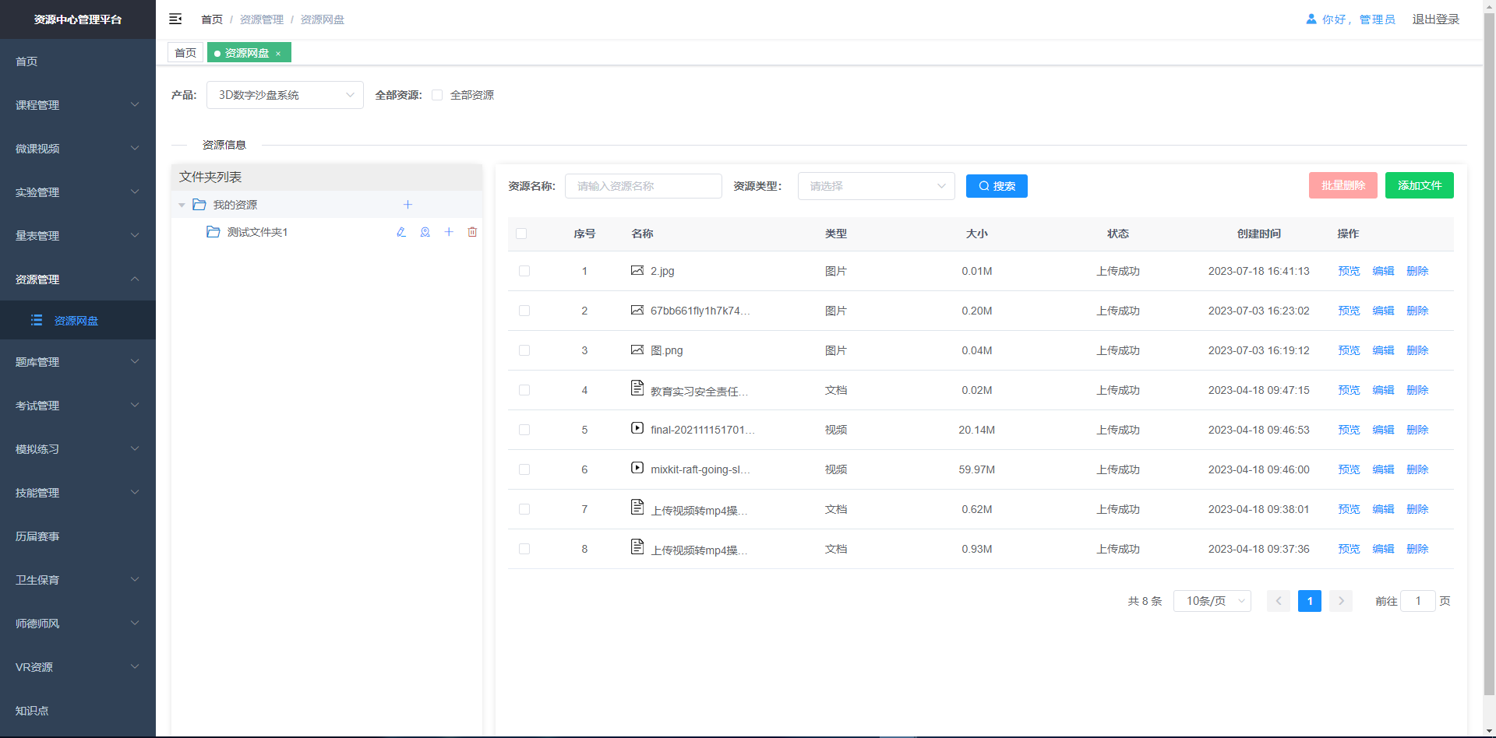This screenshot has height=738, width=1496.
Task: Click video icon of mixkit-raft-going-sl
Action: (637, 468)
